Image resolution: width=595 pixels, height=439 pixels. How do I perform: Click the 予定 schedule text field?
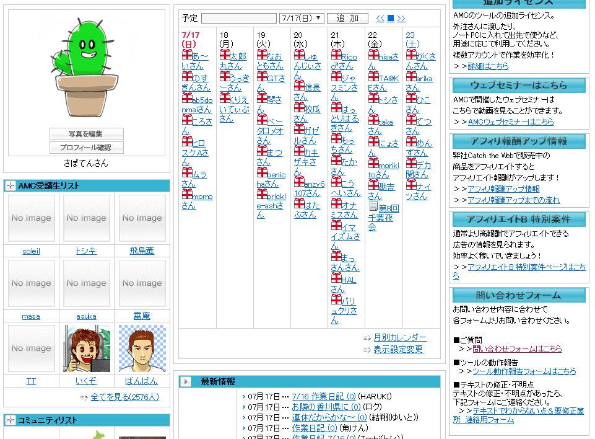(238, 19)
